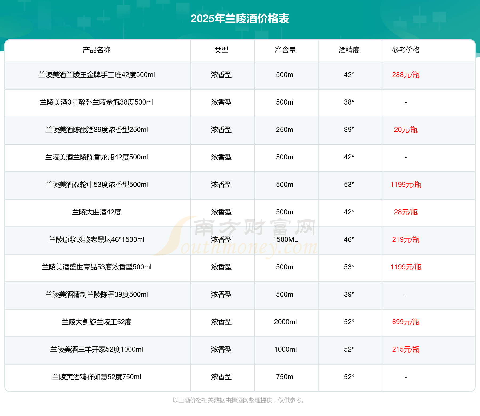Click 52° in the 三羊开泰 row
Viewport: 480px width, 416px height.
[349, 349]
